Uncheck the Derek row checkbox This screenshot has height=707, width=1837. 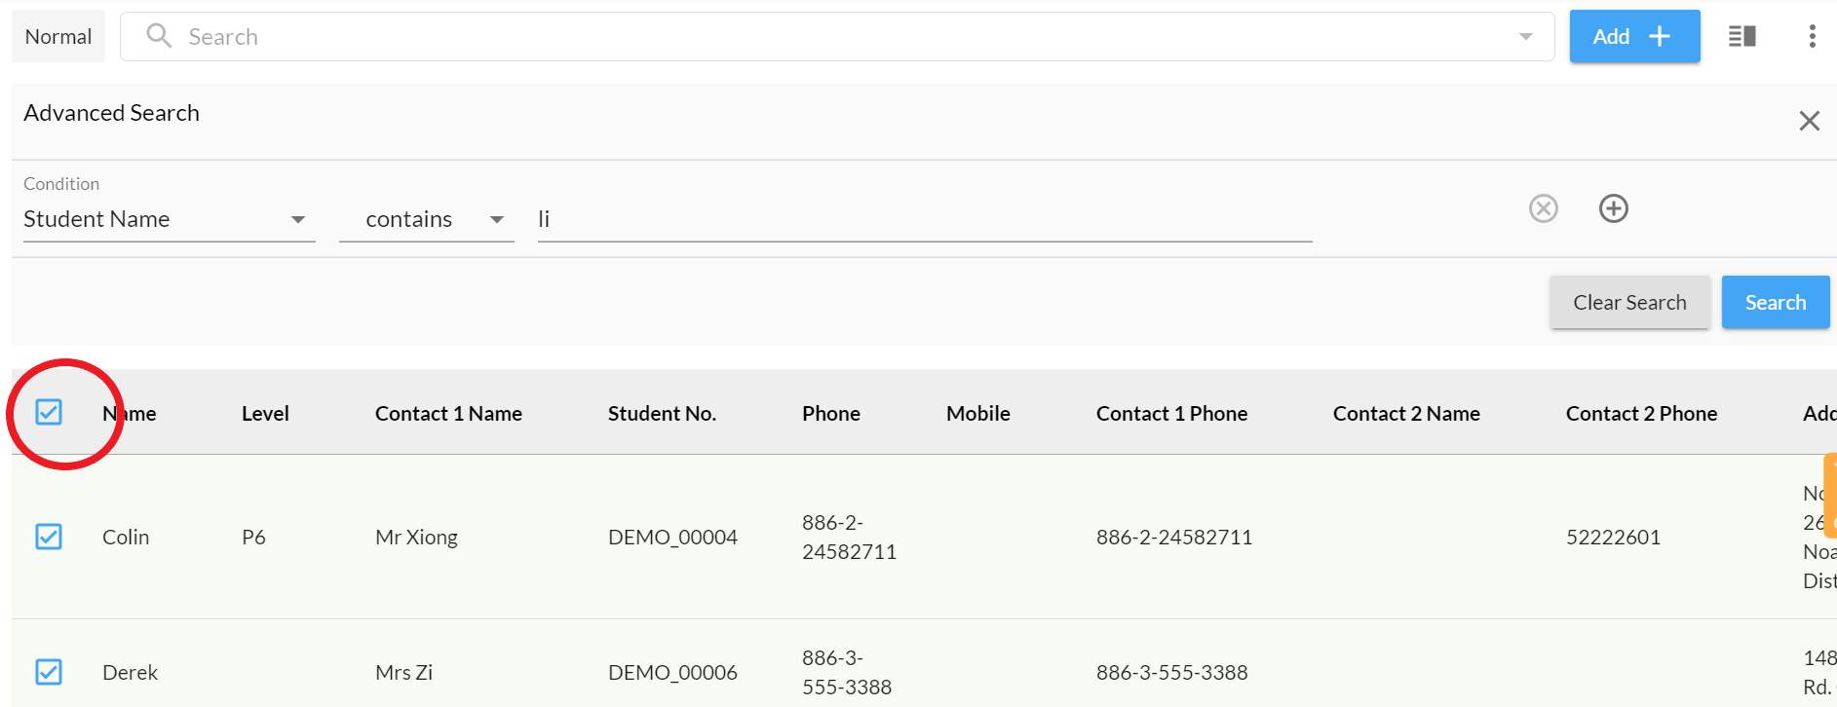(49, 672)
